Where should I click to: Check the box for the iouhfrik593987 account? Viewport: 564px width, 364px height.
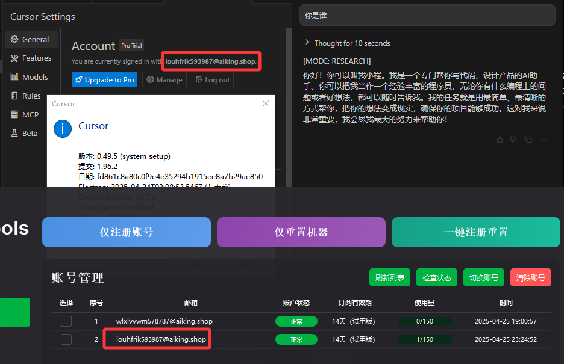66,339
